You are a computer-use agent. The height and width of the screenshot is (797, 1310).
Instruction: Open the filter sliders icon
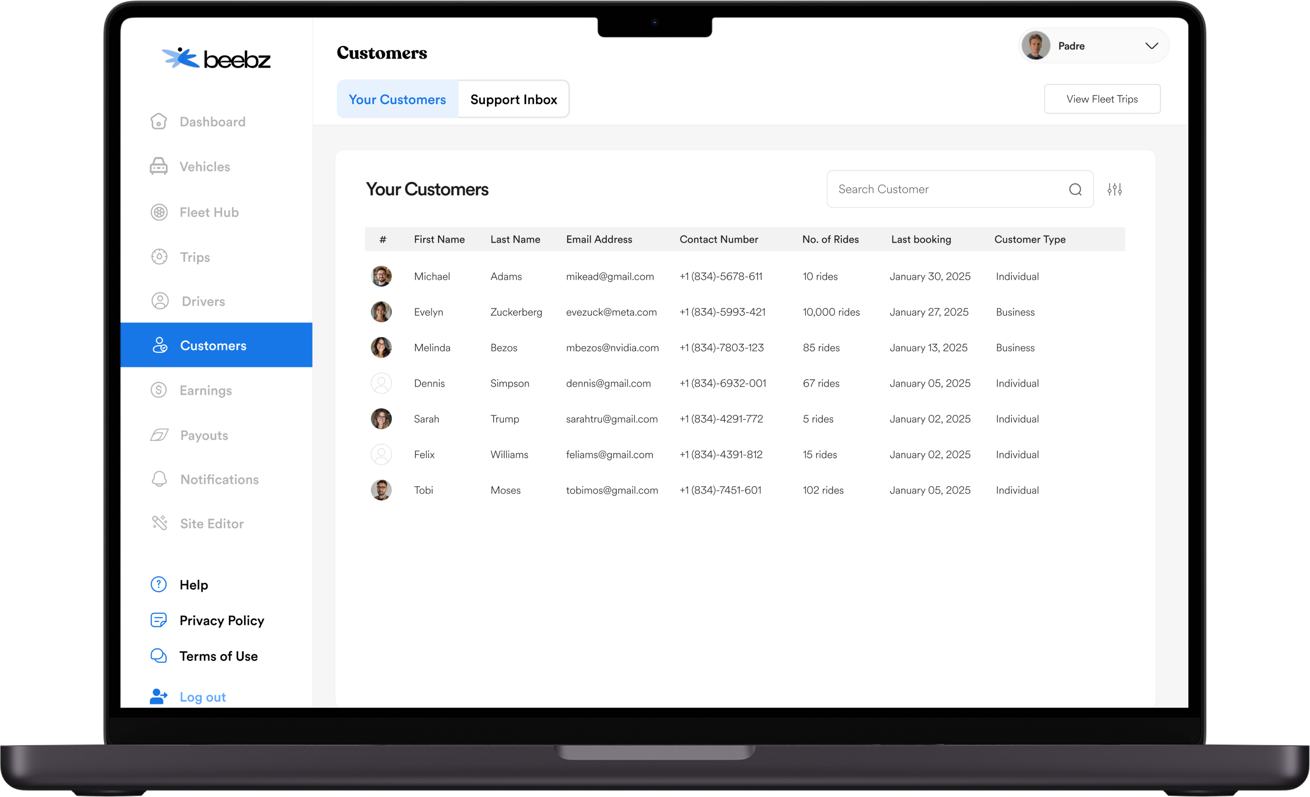tap(1114, 189)
